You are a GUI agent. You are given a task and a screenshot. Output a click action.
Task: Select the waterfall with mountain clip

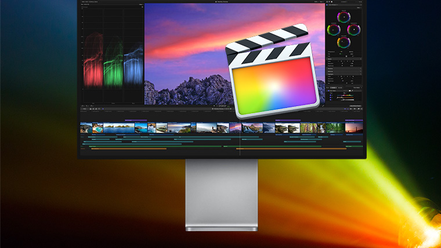252,128
